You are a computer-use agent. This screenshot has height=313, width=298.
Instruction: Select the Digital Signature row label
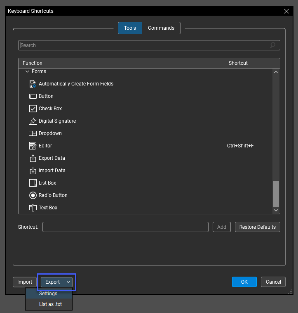57,121
